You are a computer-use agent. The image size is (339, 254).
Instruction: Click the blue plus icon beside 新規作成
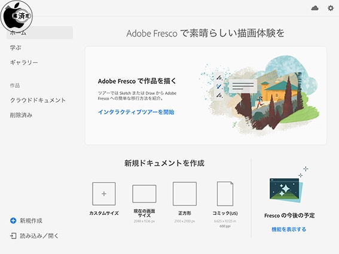coord(13,221)
